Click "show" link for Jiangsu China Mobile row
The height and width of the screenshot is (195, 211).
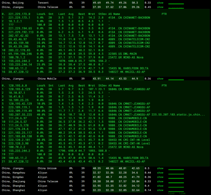[160, 79]
